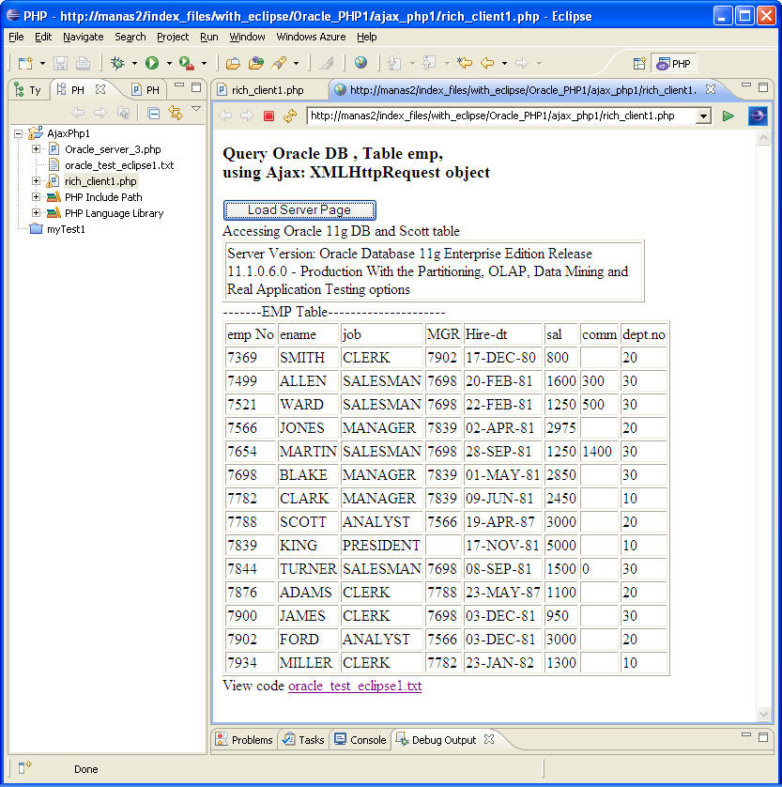Viewport: 782px width, 787px height.
Task: Click the globe web browser toolbar icon
Action: click(x=360, y=63)
